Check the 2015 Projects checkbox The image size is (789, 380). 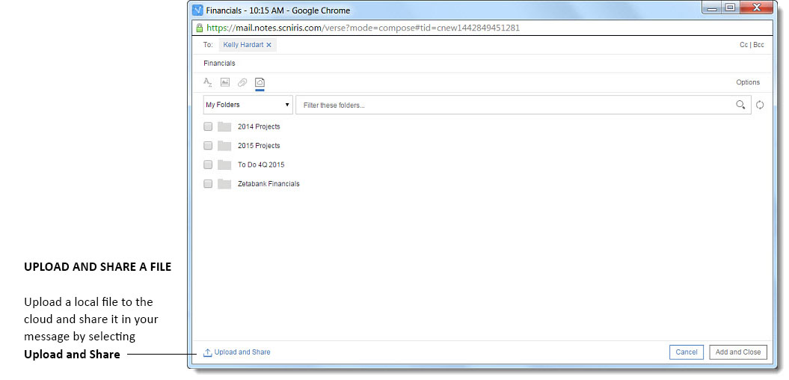[208, 145]
